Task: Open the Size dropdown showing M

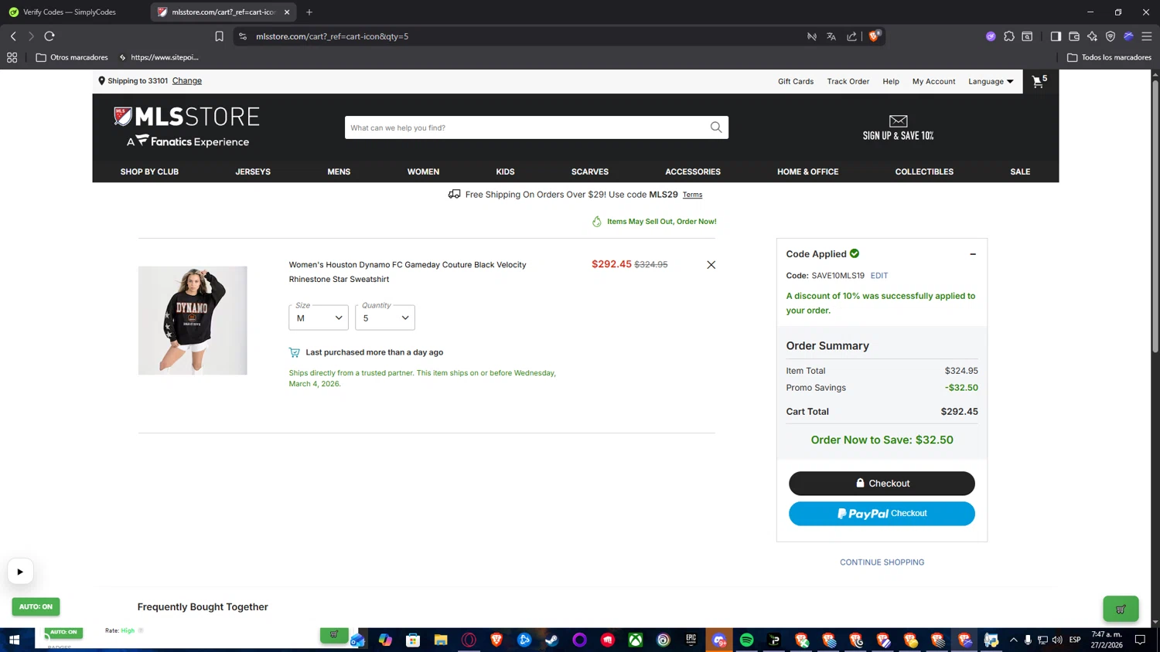Action: click(x=319, y=318)
